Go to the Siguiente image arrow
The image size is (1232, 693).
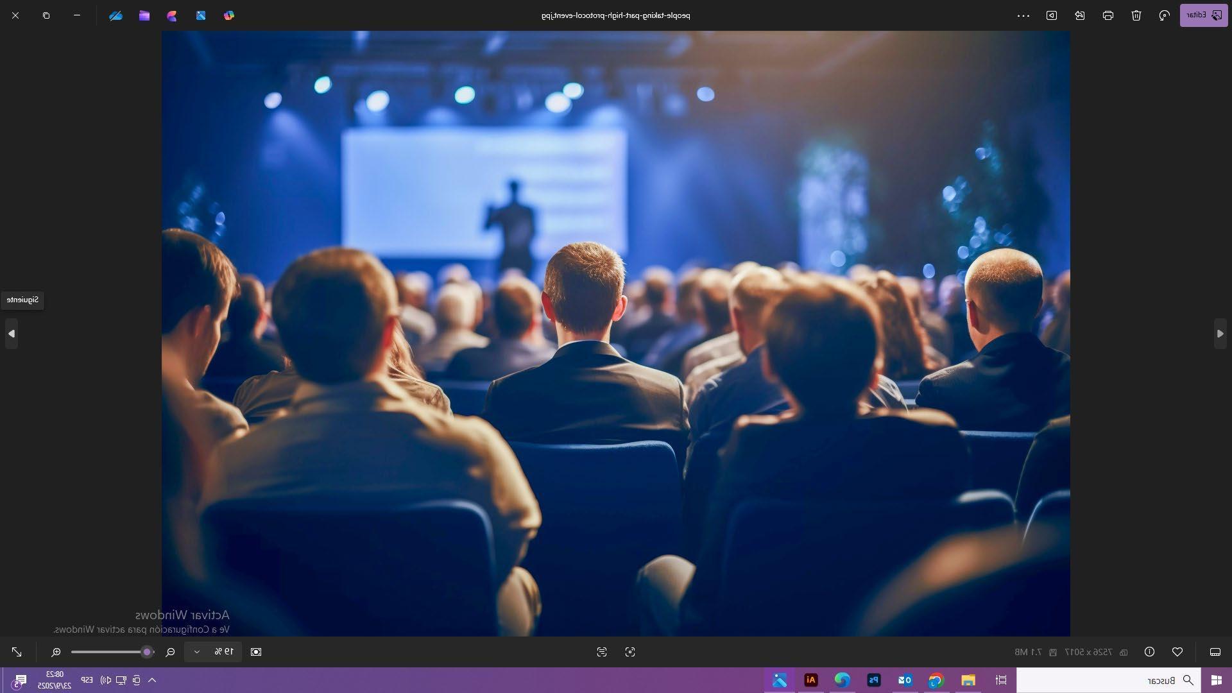coord(11,334)
